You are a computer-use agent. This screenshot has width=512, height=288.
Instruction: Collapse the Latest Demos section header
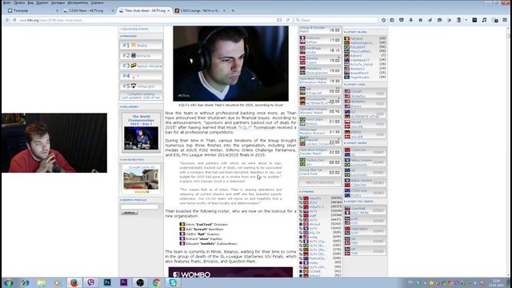click(356, 143)
